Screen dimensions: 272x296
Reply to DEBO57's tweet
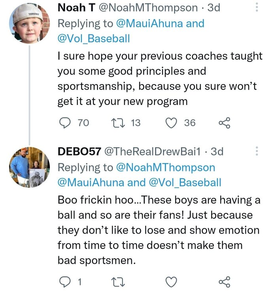64,282
